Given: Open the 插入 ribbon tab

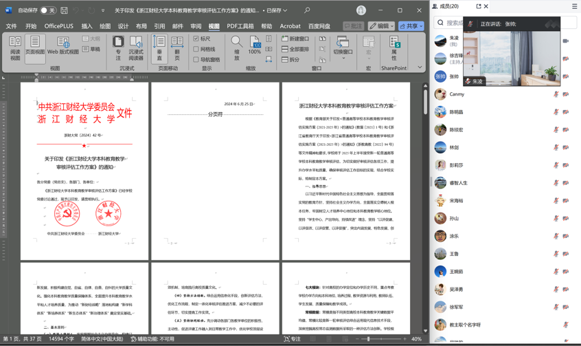Looking at the screenshot, I should (87, 26).
